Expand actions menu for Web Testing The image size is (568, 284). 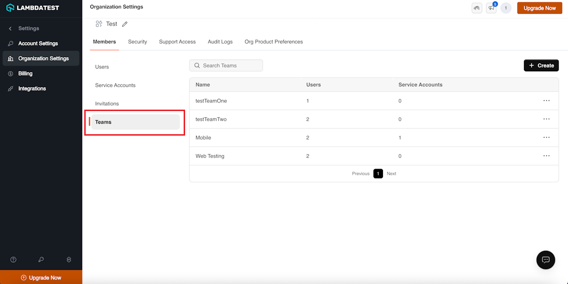pyautogui.click(x=546, y=156)
